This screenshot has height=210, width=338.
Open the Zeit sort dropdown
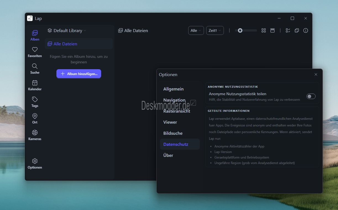215,30
